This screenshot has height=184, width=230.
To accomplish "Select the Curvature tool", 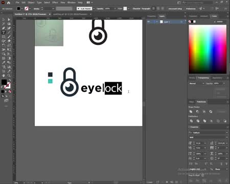I will pos(9,28).
